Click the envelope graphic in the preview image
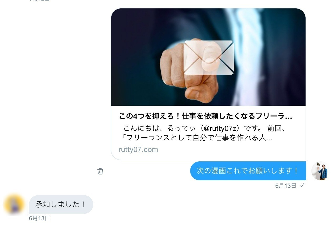This screenshot has width=334, height=225. click(209, 58)
